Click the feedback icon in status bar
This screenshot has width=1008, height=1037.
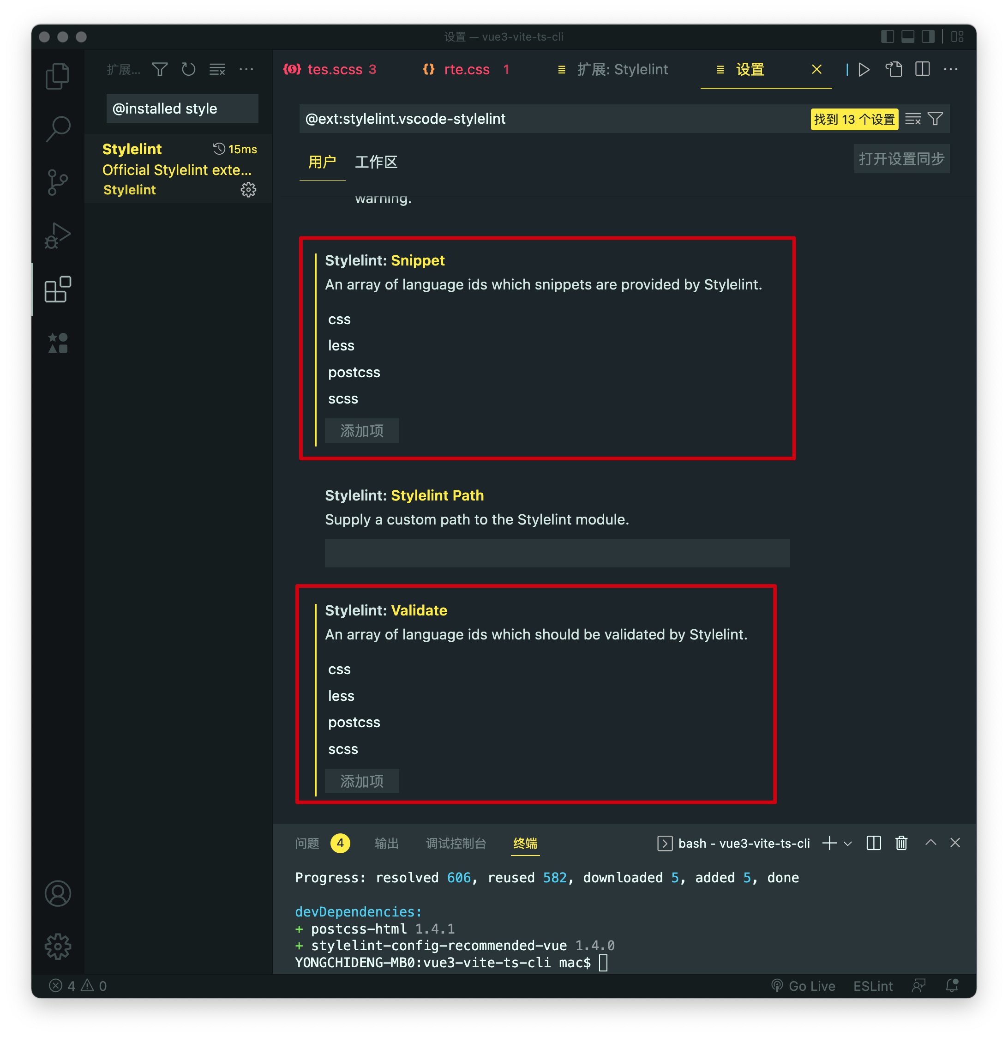click(x=918, y=986)
